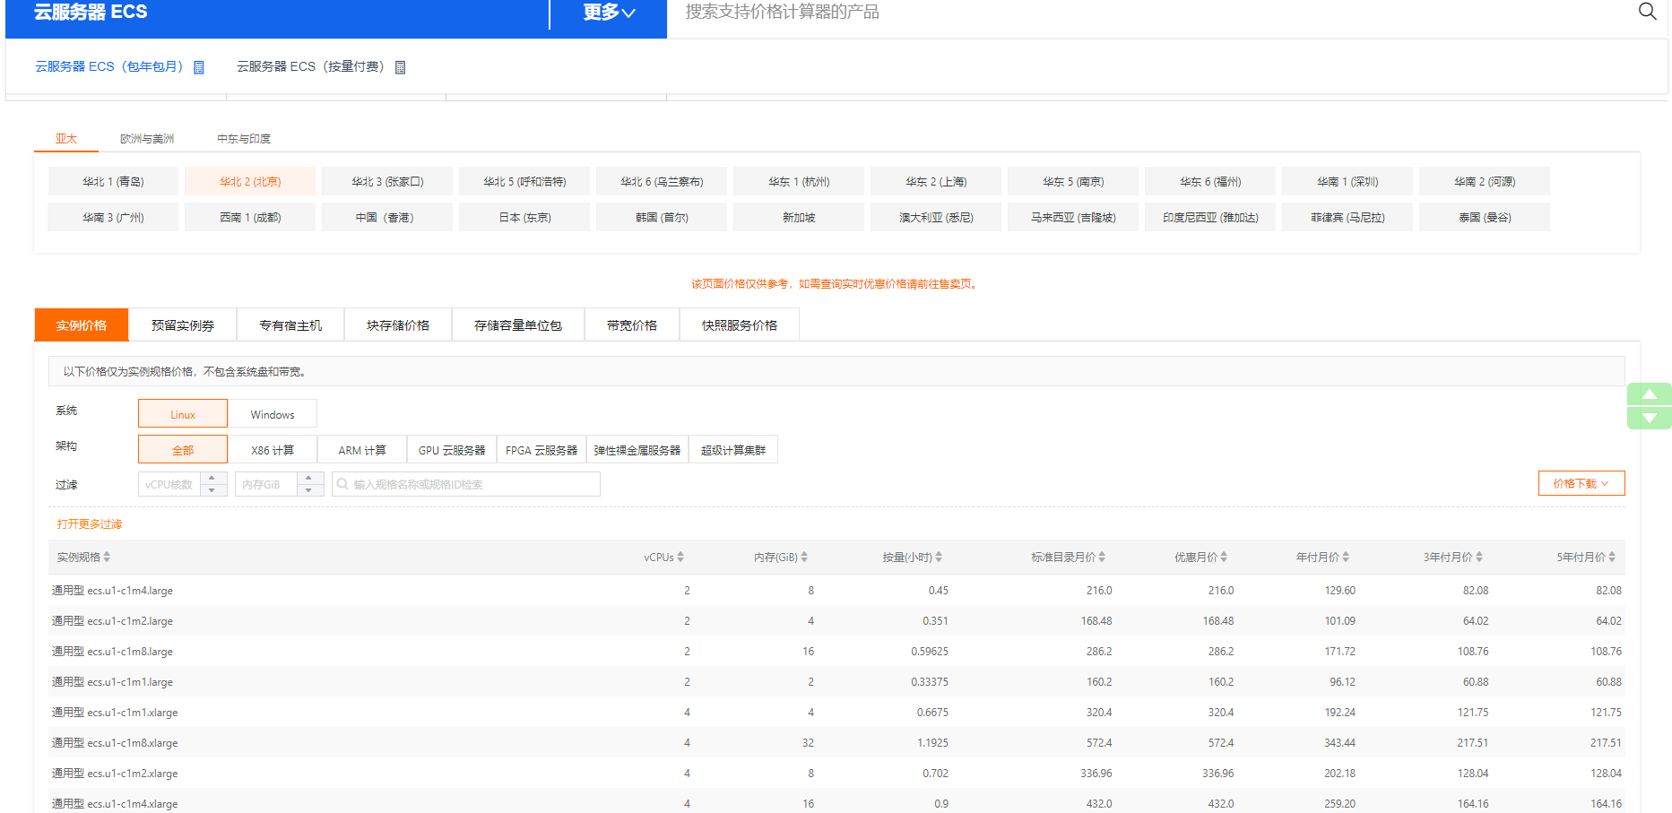Choose region 华北 1 (青岛)

[113, 181]
